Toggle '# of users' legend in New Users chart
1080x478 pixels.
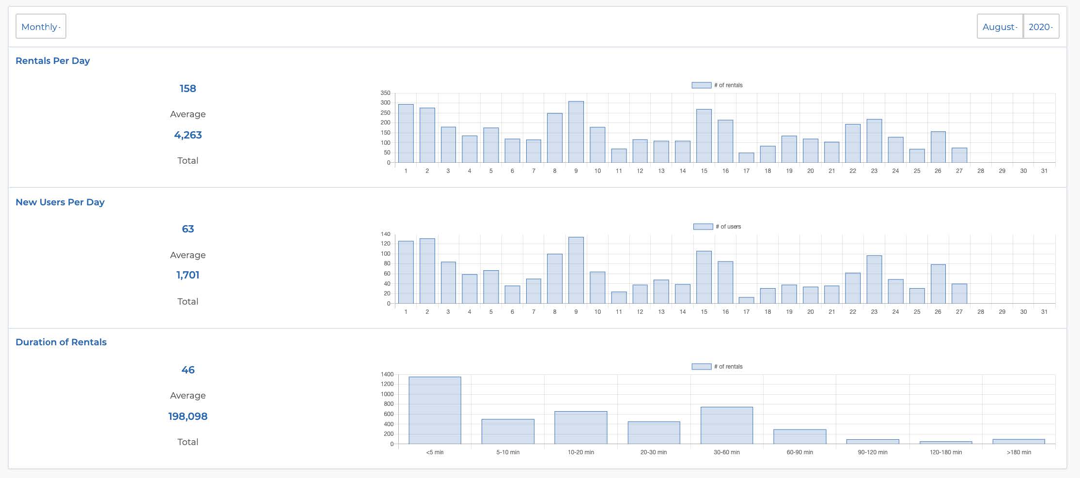[703, 227]
